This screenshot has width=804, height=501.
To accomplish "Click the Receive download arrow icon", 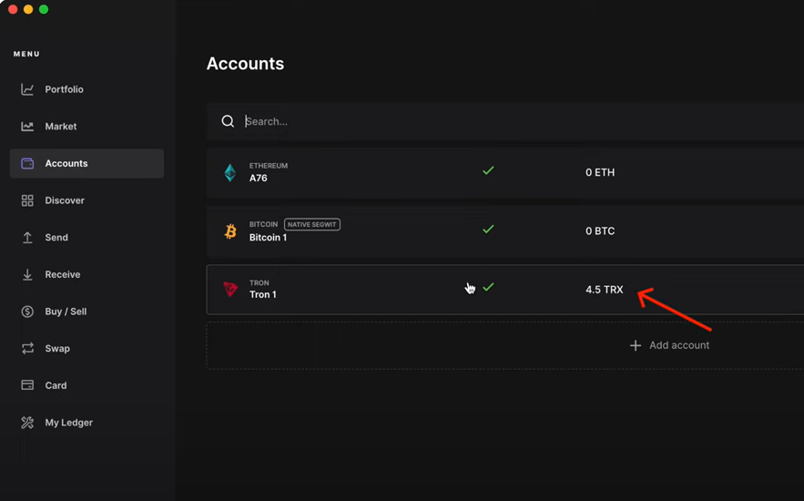I will click(27, 274).
